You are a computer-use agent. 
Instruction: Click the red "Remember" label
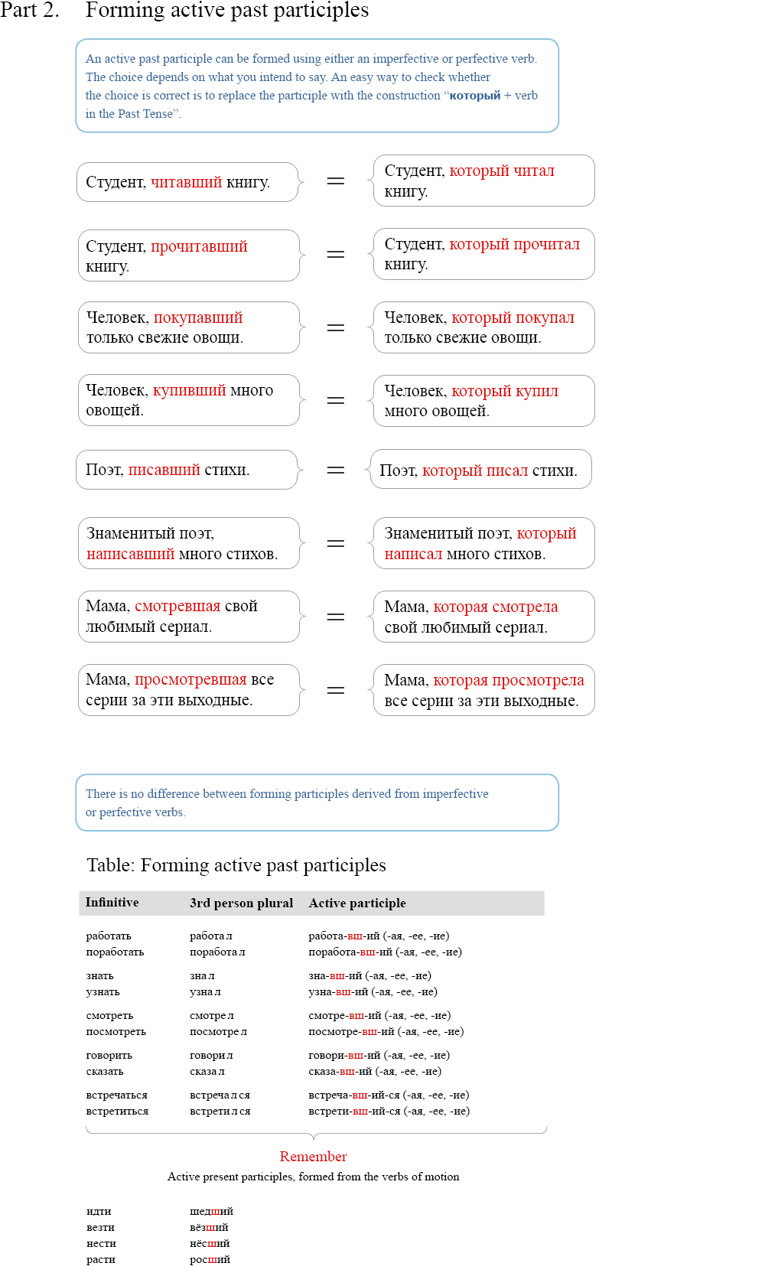(313, 1157)
